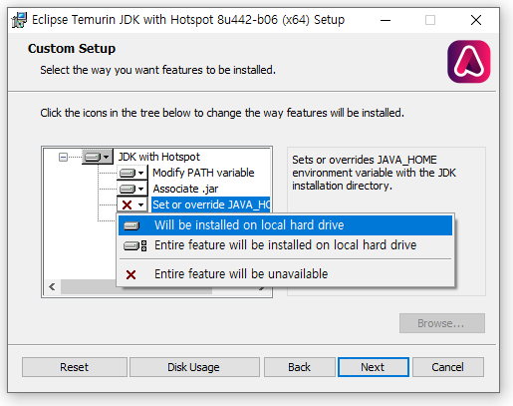Click the installer icon in title bar
This screenshot has height=406, width=513.
(x=19, y=20)
